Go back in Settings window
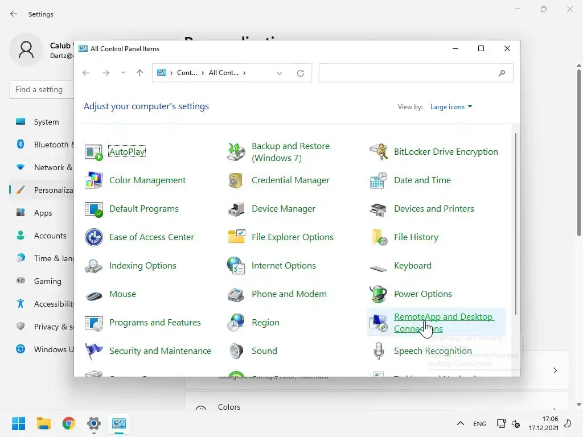The width and height of the screenshot is (583, 437). click(14, 14)
